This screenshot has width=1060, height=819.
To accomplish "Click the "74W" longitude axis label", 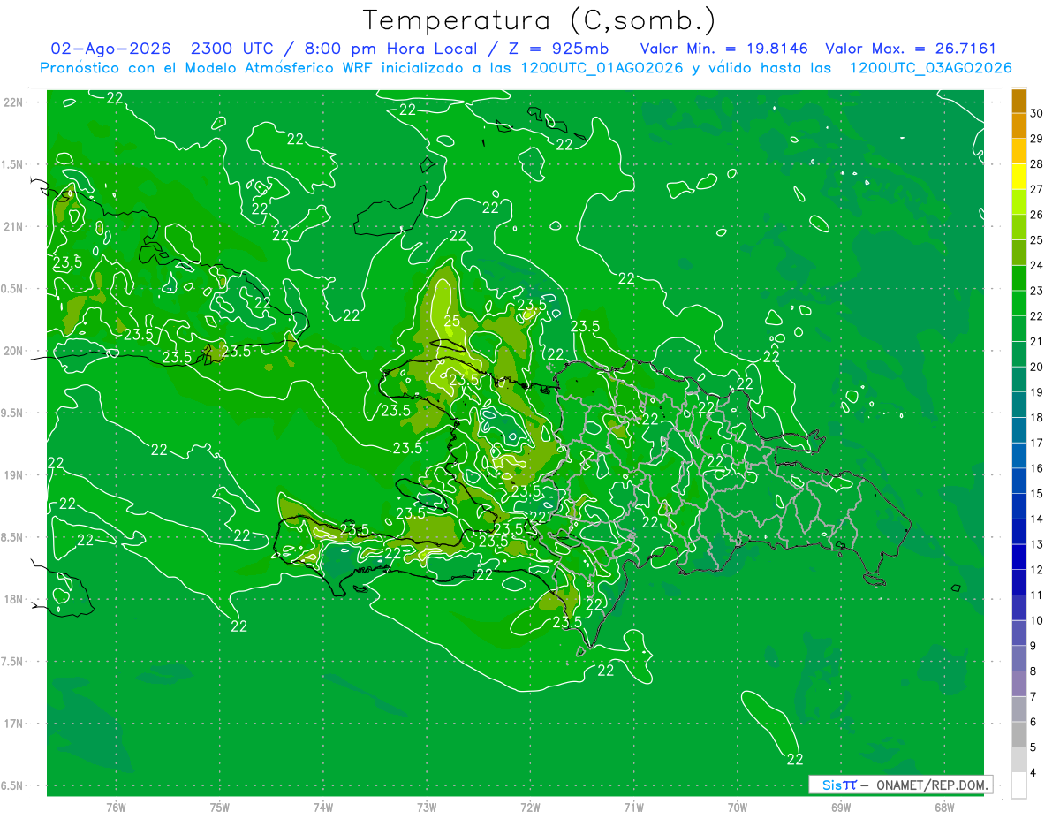I will pos(323,808).
